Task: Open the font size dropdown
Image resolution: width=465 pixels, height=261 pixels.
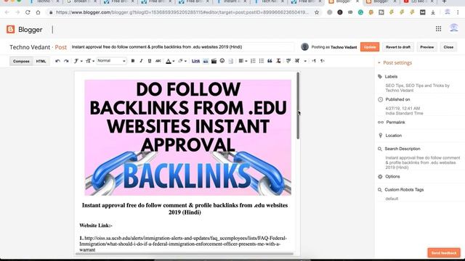Action: pyautogui.click(x=90, y=61)
